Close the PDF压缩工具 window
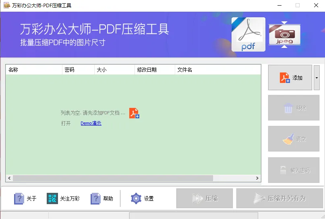The width and height of the screenshot is (325, 219). click(x=316, y=5)
